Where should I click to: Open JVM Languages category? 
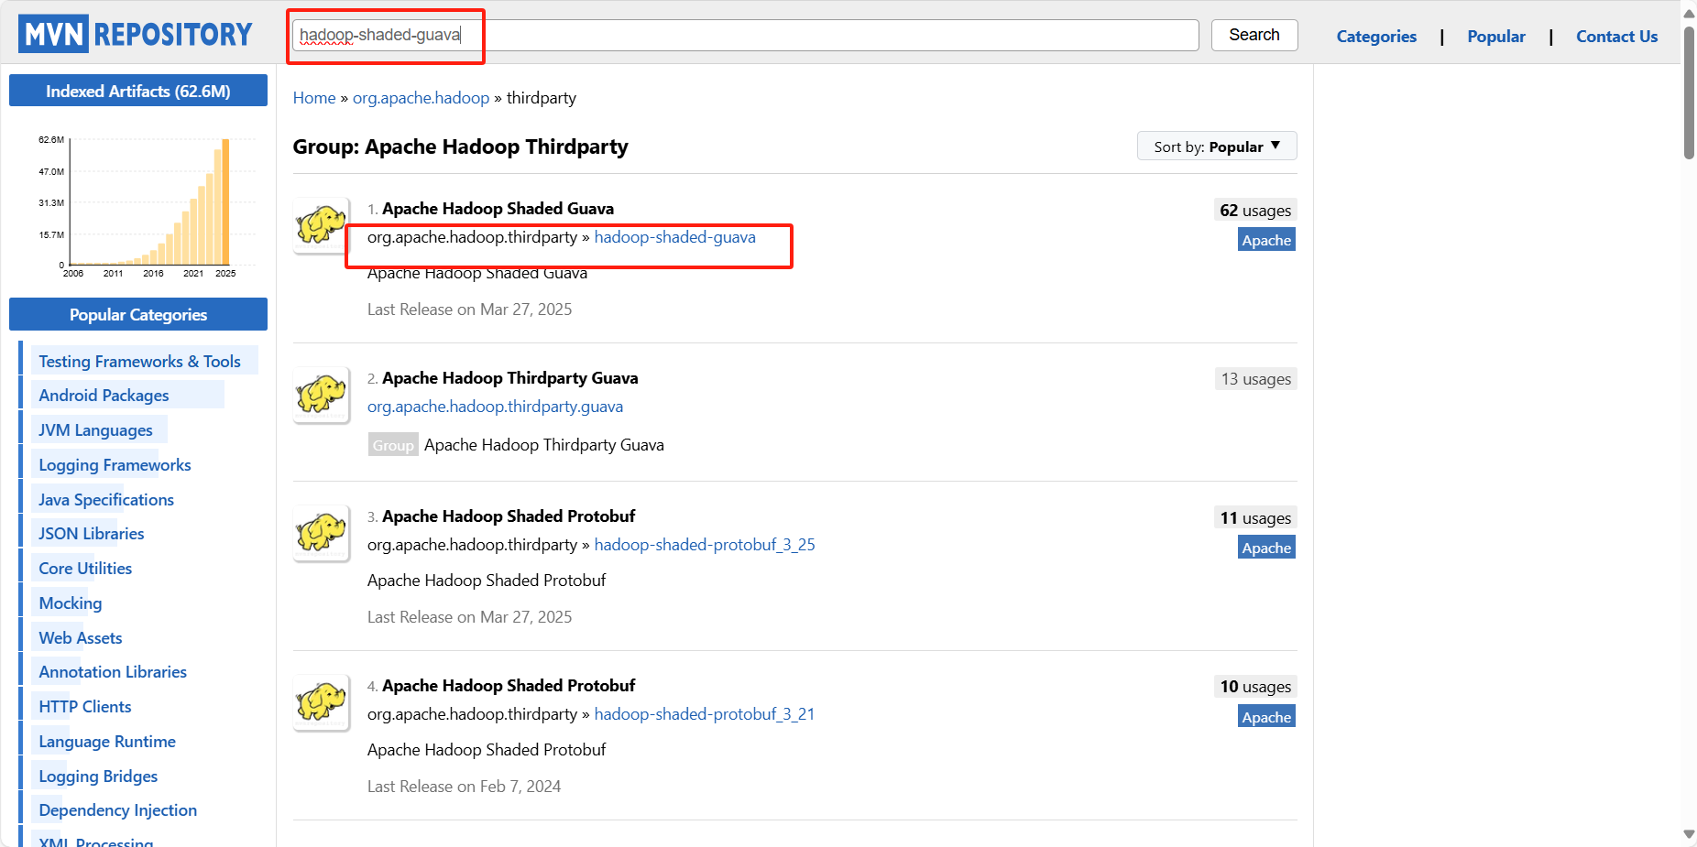click(95, 430)
